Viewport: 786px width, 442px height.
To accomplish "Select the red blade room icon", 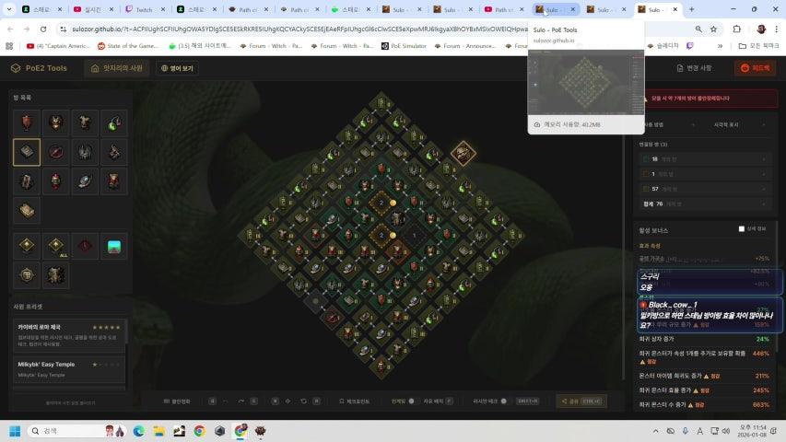I will (x=55, y=152).
